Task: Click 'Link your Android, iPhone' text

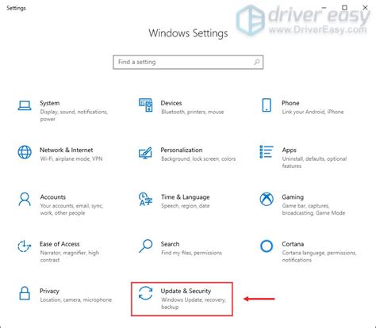Action: coord(313,112)
